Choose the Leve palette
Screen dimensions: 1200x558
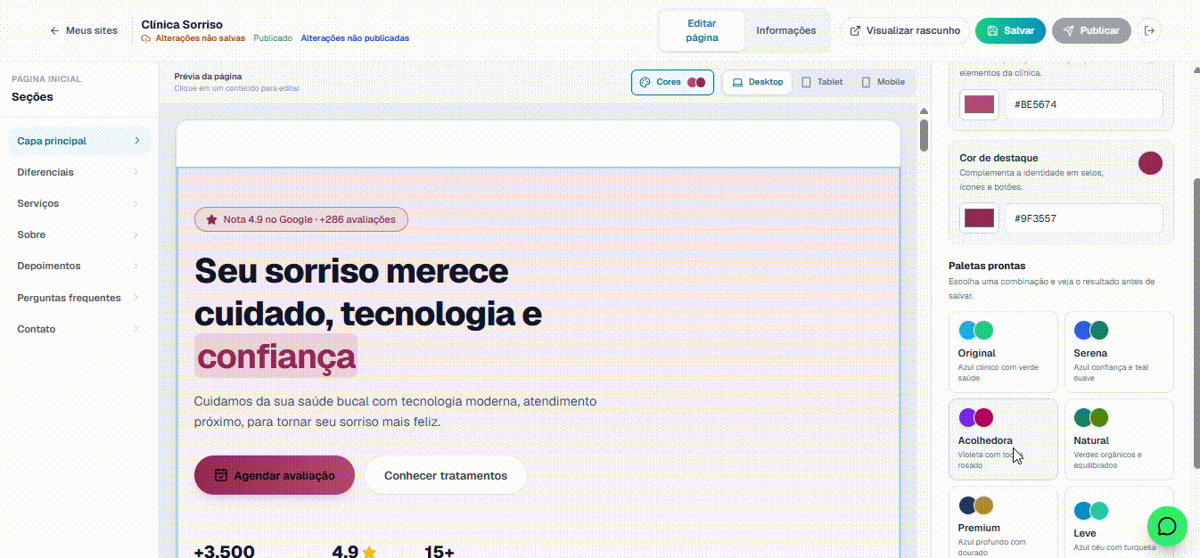tap(1119, 522)
